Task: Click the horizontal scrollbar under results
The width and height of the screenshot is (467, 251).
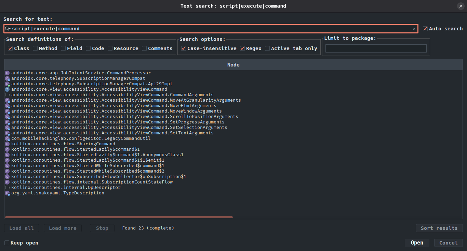Action: tap(119, 217)
